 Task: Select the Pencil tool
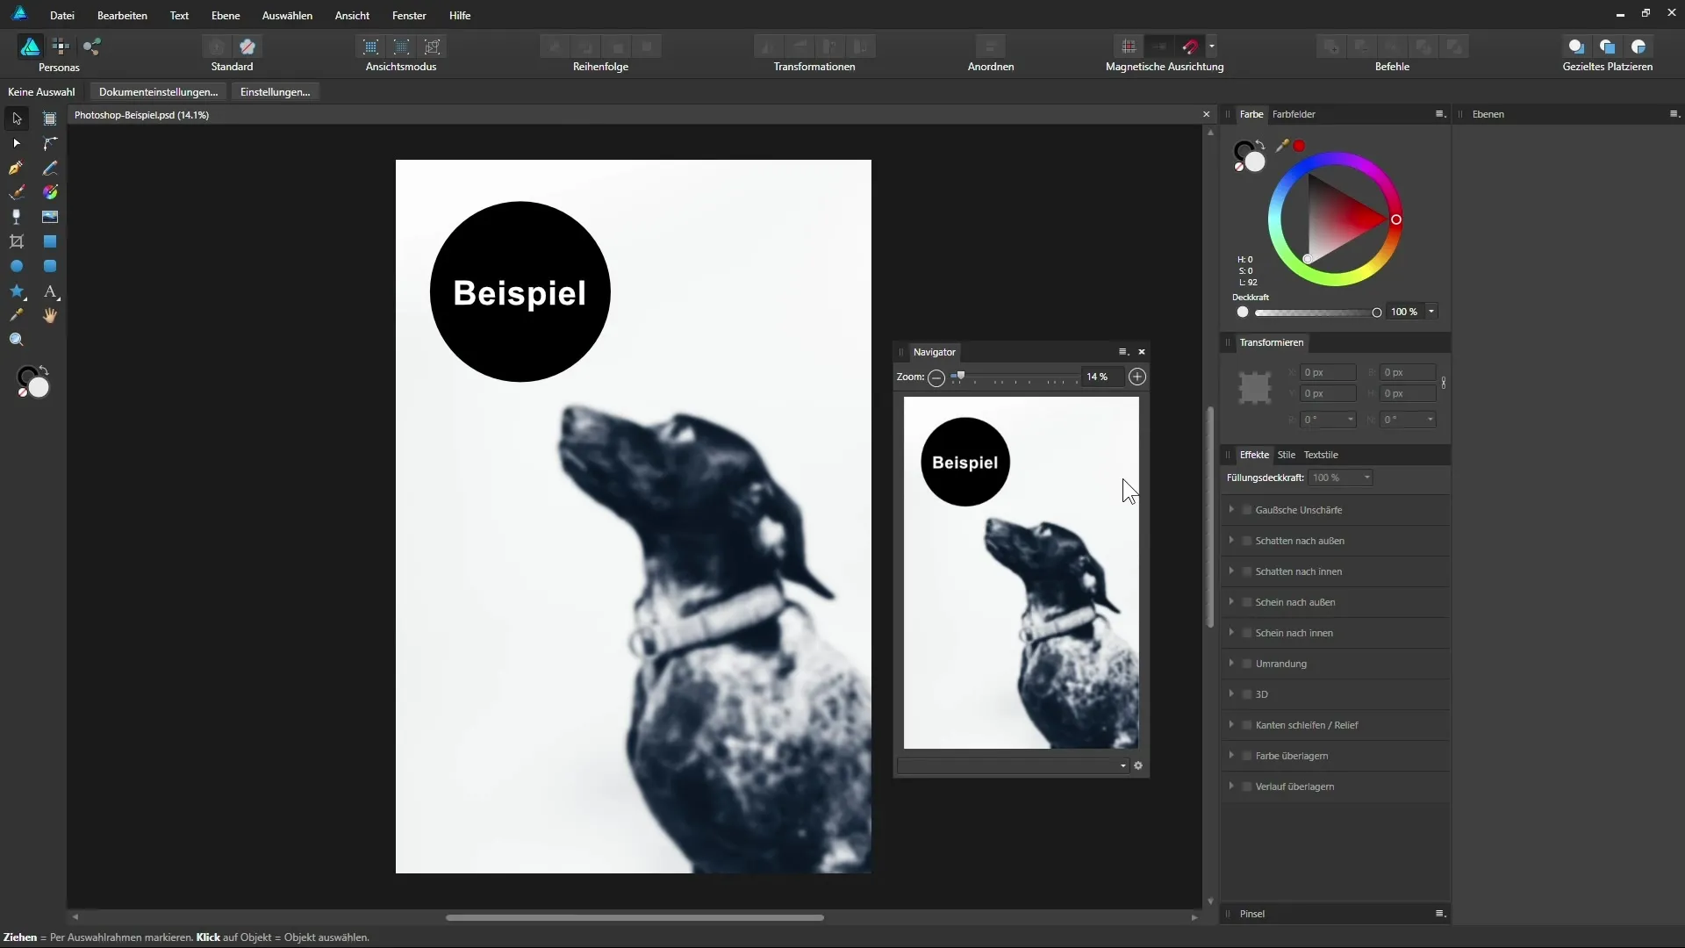coord(50,168)
